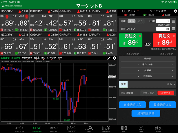Click the 買注文 buy button
Viewport: 178px width, 133px height.
(x=164, y=40)
